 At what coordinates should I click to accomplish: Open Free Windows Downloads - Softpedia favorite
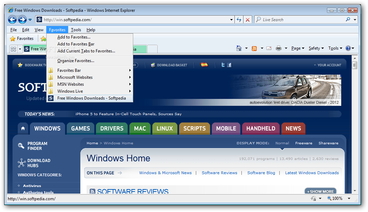pos(90,98)
